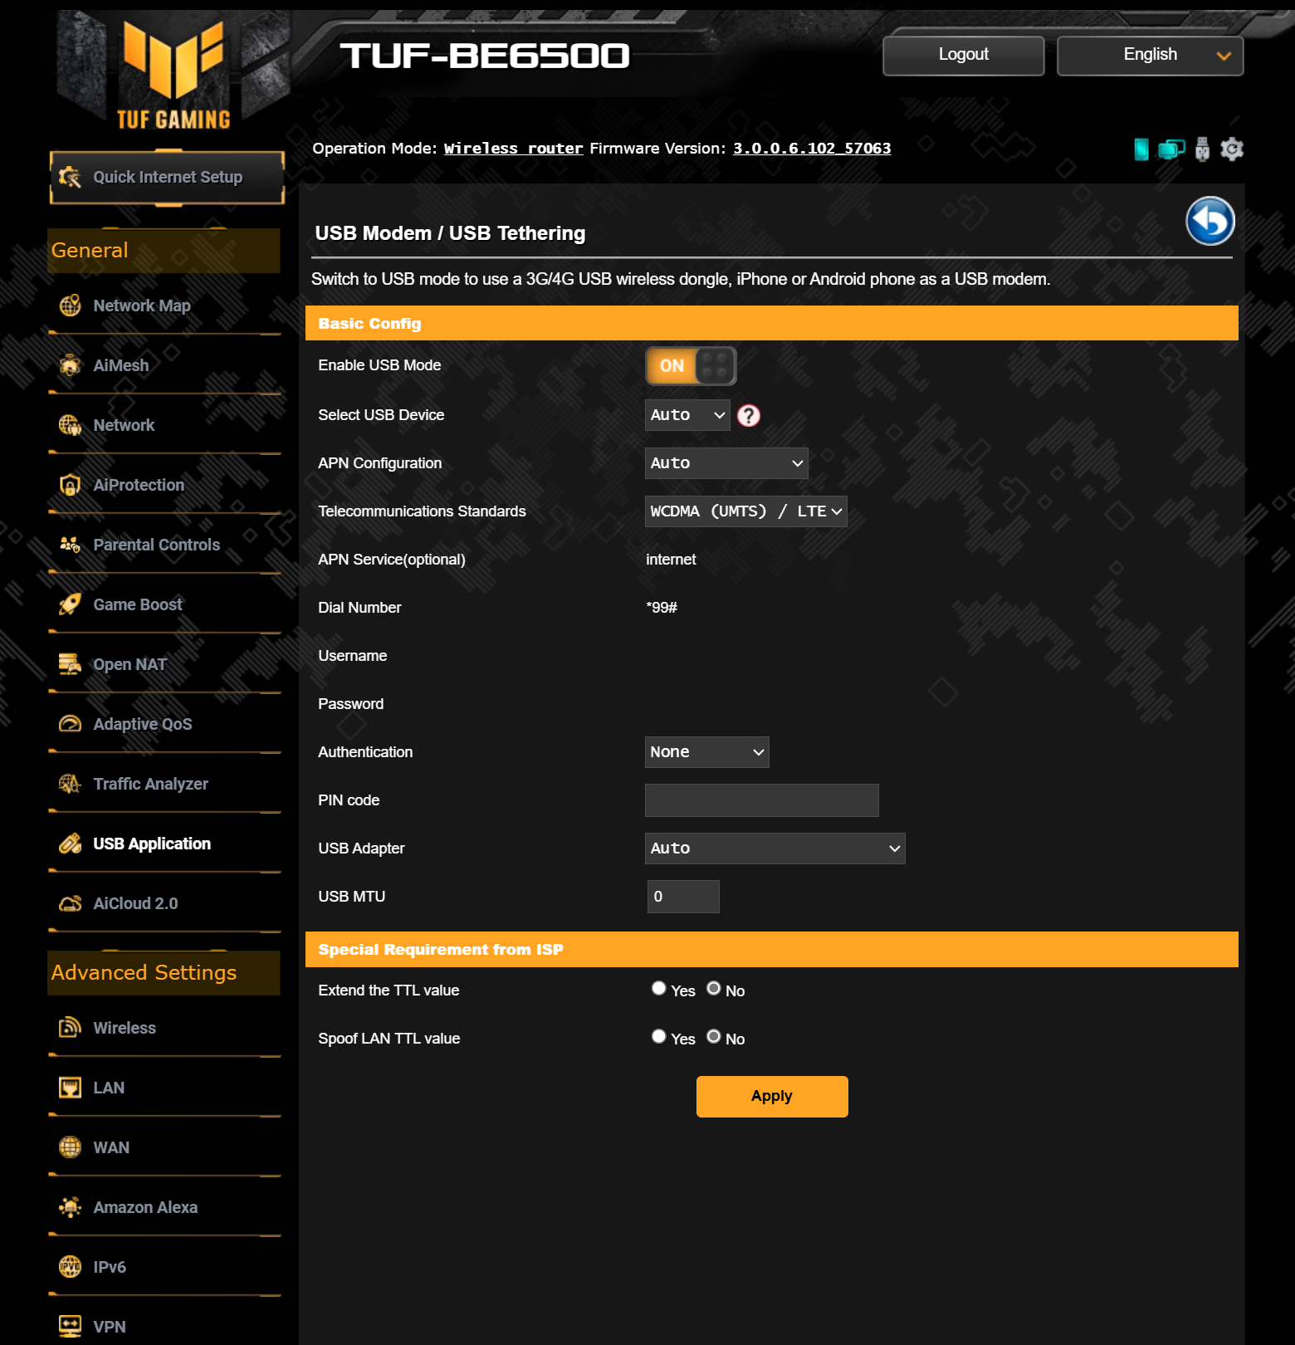The height and width of the screenshot is (1345, 1295).
Task: Open the Wireless router operation mode link
Action: [514, 149]
